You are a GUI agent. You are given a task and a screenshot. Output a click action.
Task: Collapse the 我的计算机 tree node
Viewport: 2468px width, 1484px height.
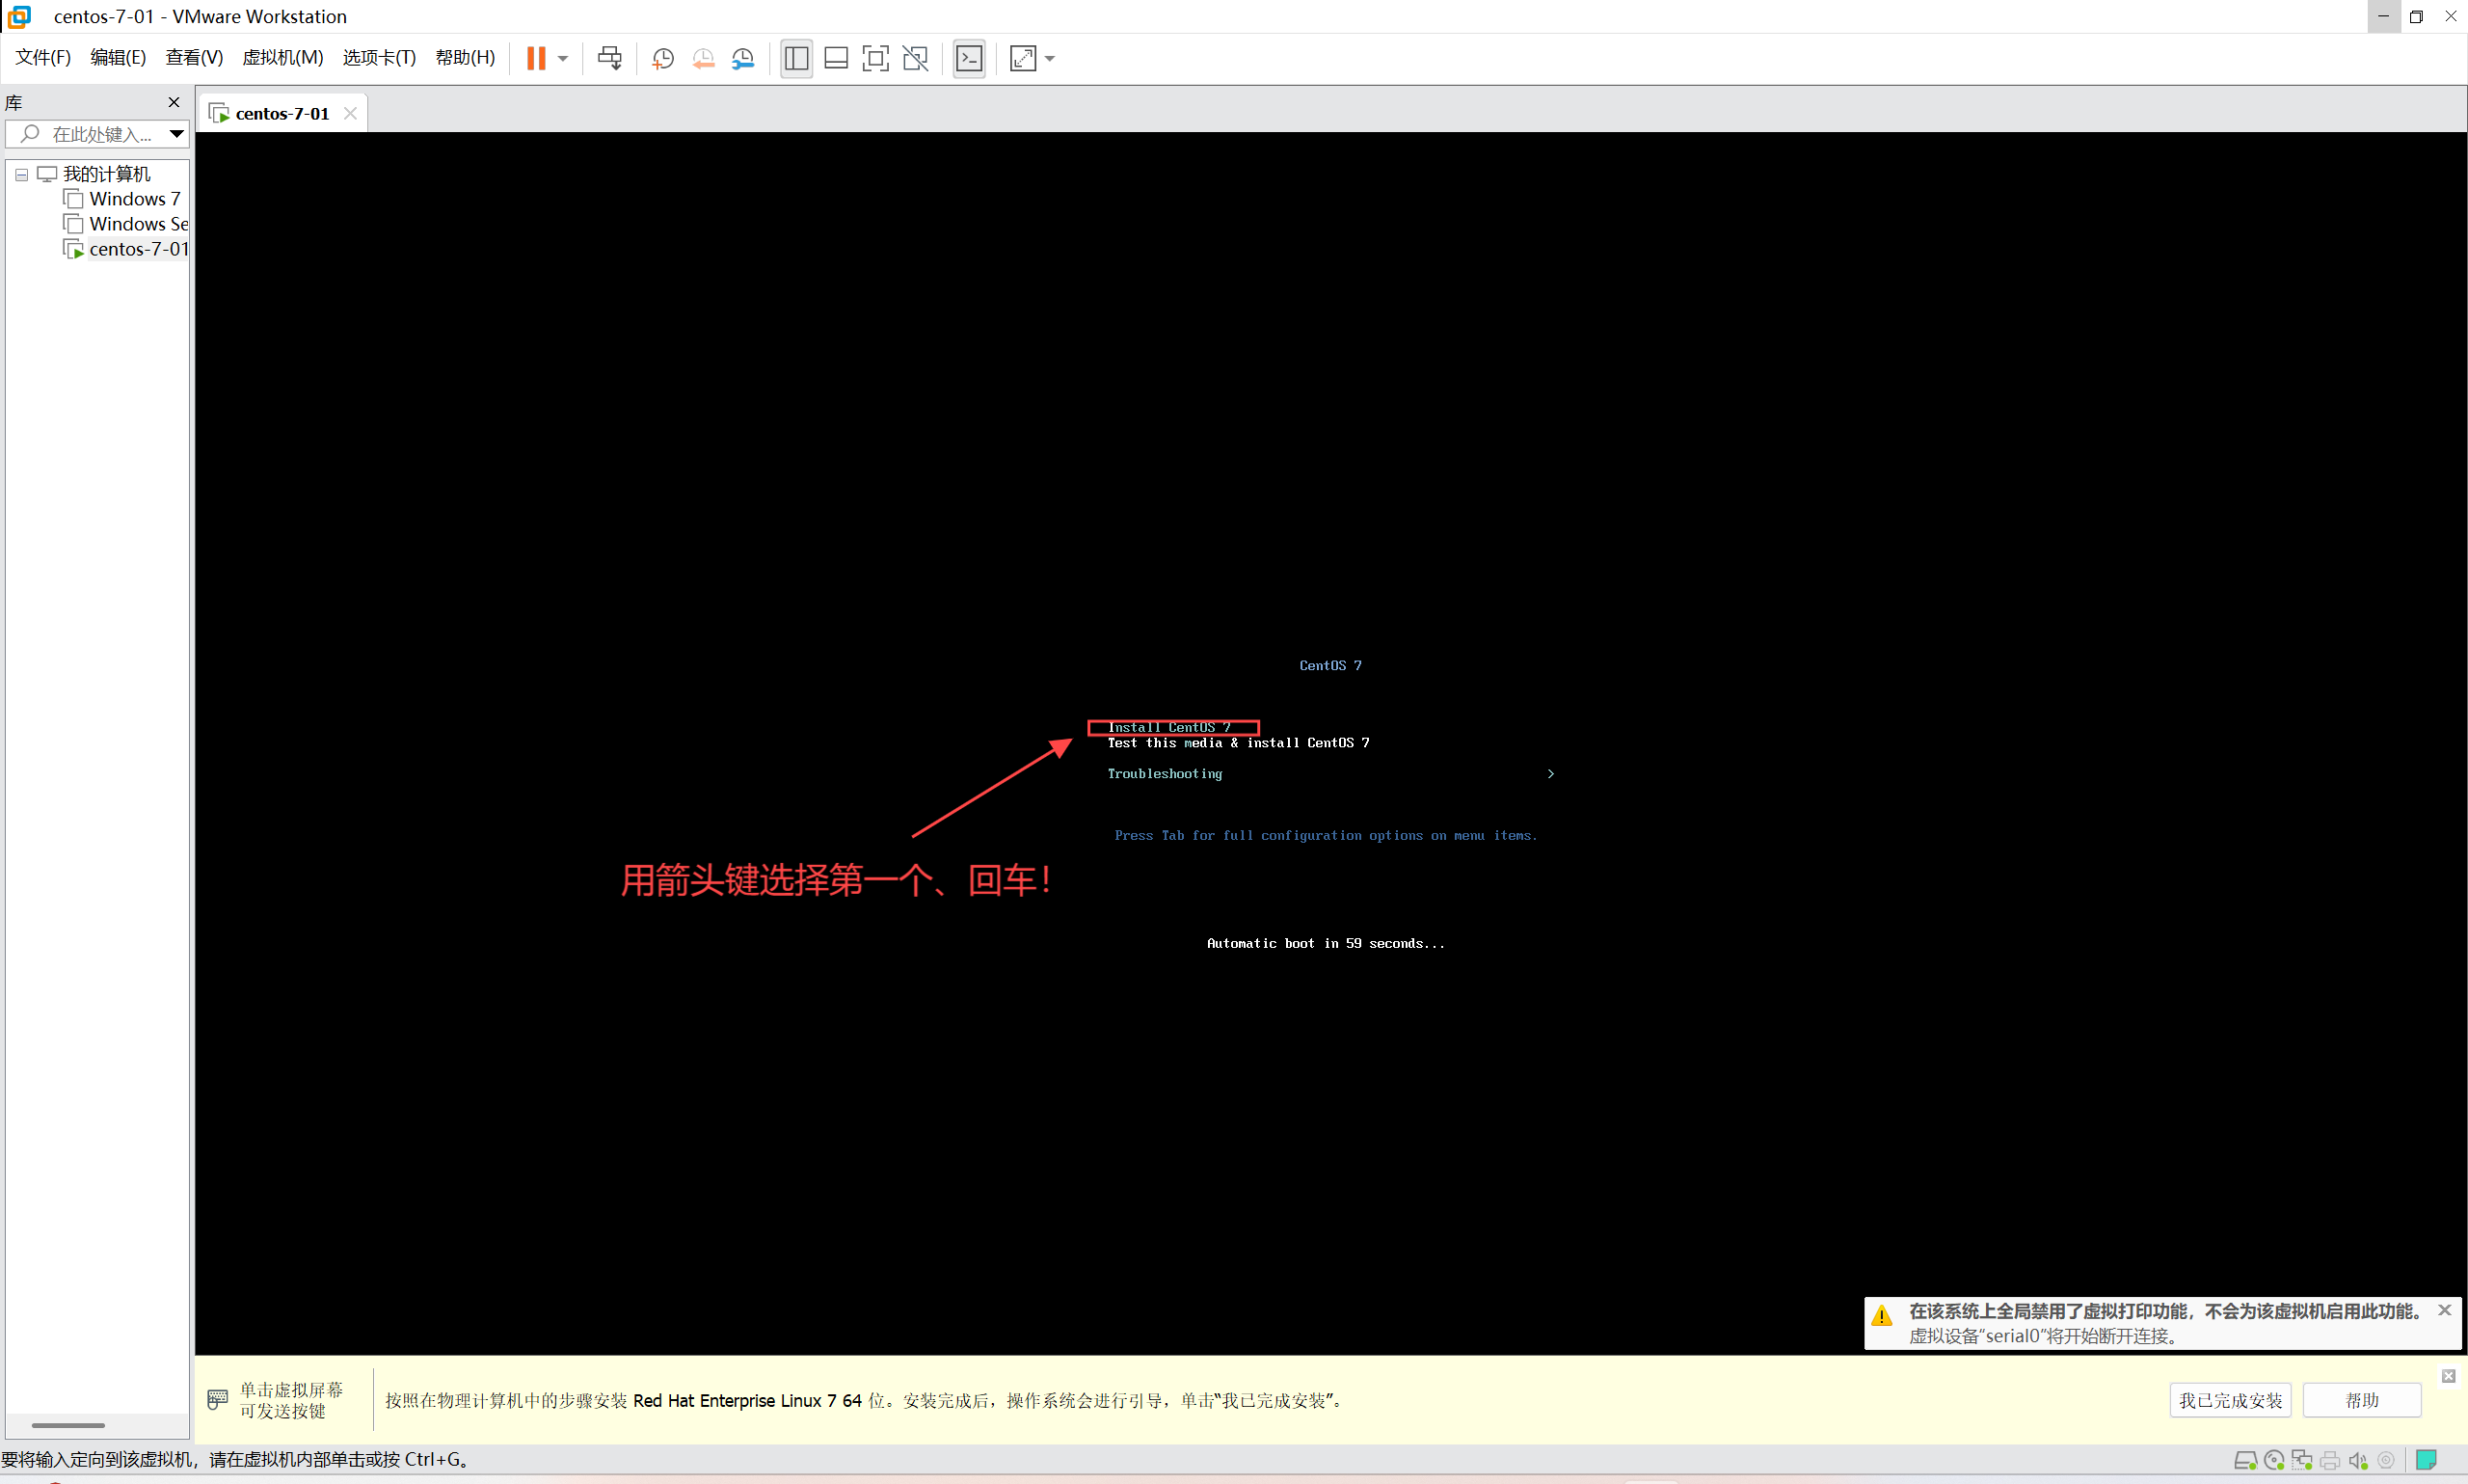(x=21, y=174)
